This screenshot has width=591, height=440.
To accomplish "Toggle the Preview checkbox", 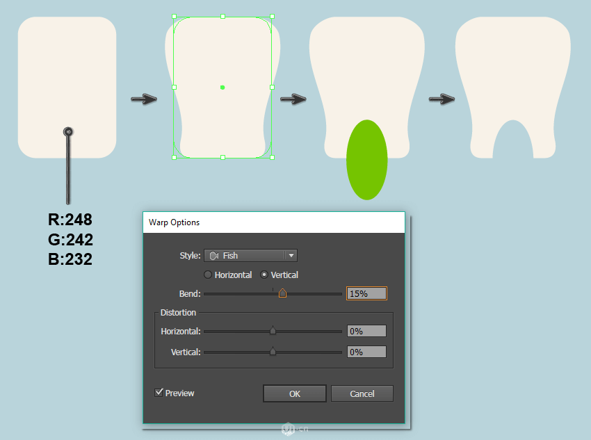I will coord(159,393).
